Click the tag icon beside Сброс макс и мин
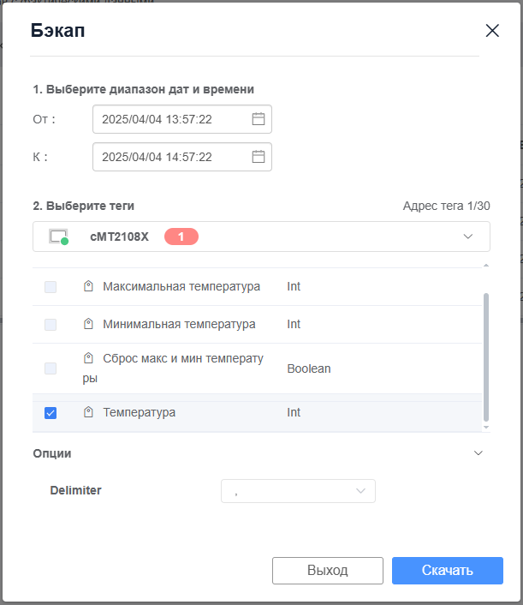 click(88, 358)
